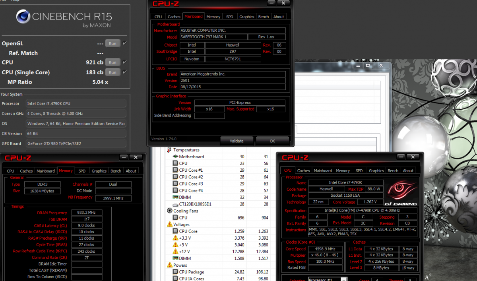
Task: Open About tab in CPU-Z CPU window
Action: point(408,171)
